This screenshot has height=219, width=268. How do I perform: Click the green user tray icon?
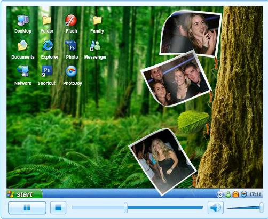[x=228, y=194]
